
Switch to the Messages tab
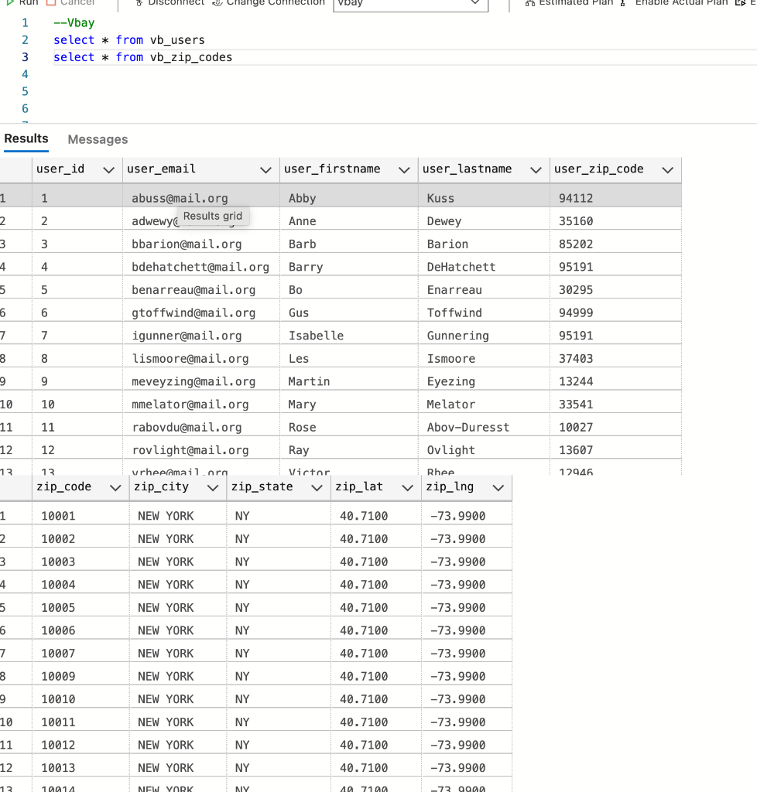97,139
